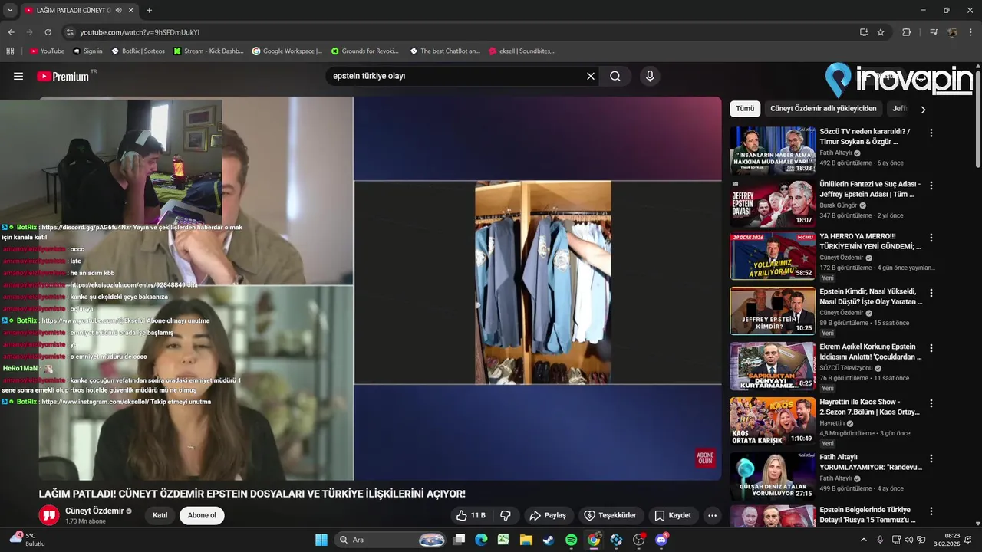Select 'Cüneyt Özdemir adlı yükleyiciden' chip
Viewport: 982px width, 552px height.
pos(823,109)
